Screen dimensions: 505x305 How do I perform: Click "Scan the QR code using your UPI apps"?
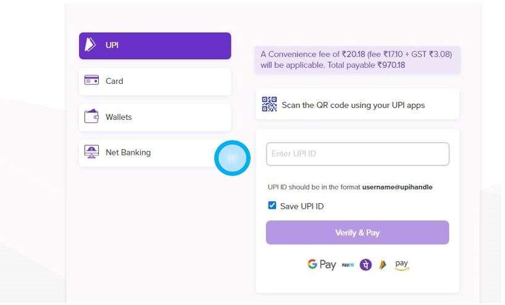pos(353,105)
